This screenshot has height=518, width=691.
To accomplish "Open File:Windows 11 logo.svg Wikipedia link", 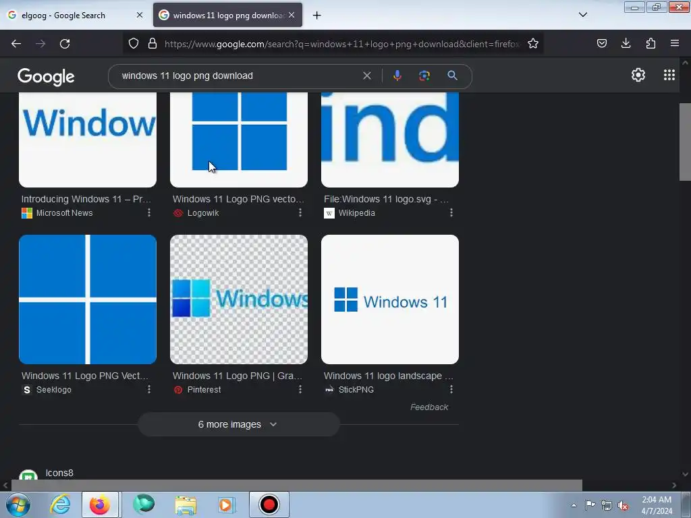I will click(x=387, y=199).
